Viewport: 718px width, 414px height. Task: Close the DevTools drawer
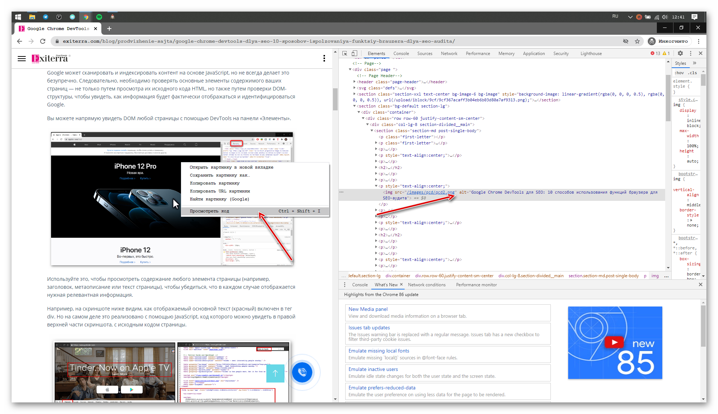(x=701, y=284)
